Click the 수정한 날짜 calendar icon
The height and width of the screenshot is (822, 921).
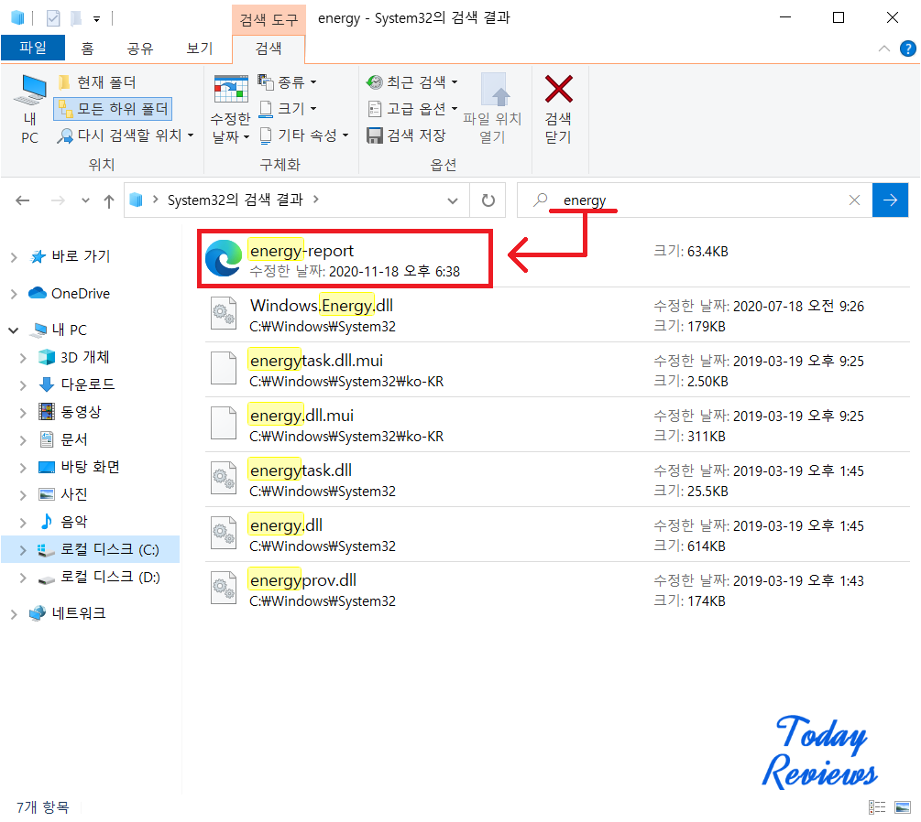tap(231, 89)
